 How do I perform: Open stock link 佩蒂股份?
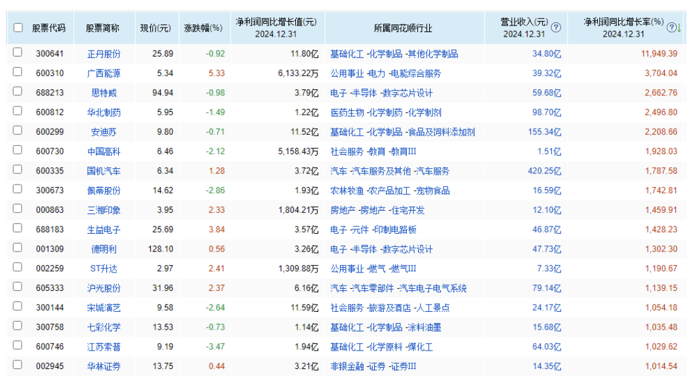pos(104,191)
